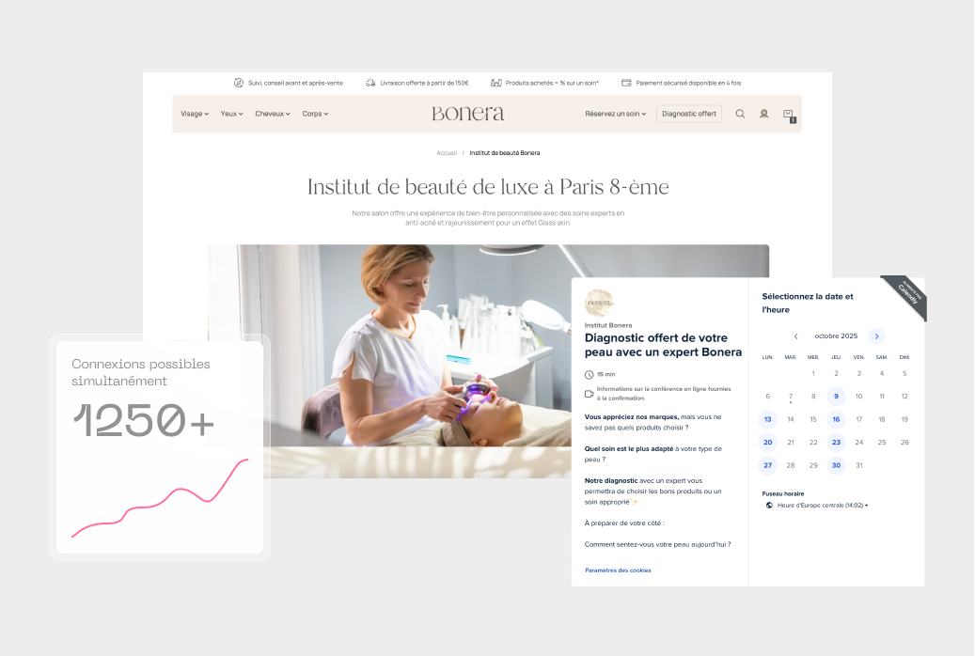
Task: Open the Cheveux dropdown menu
Action: click(273, 114)
